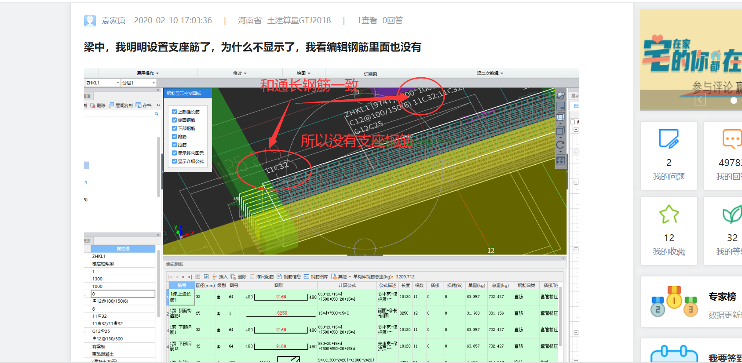742x363 pixels.
Task: Open dropdown arrow under wireframe cube icon
Action: tap(560, 123)
